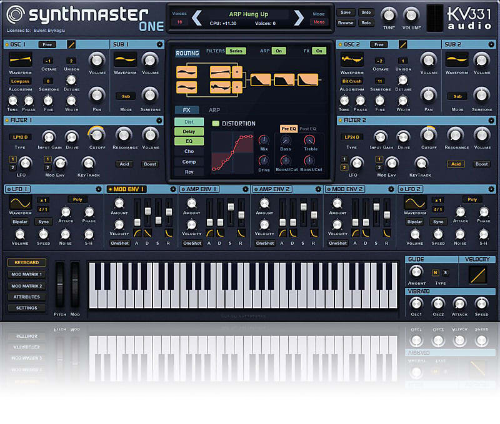Click the LFO 1 waveform display
The width and height of the screenshot is (500, 424).
(20, 203)
